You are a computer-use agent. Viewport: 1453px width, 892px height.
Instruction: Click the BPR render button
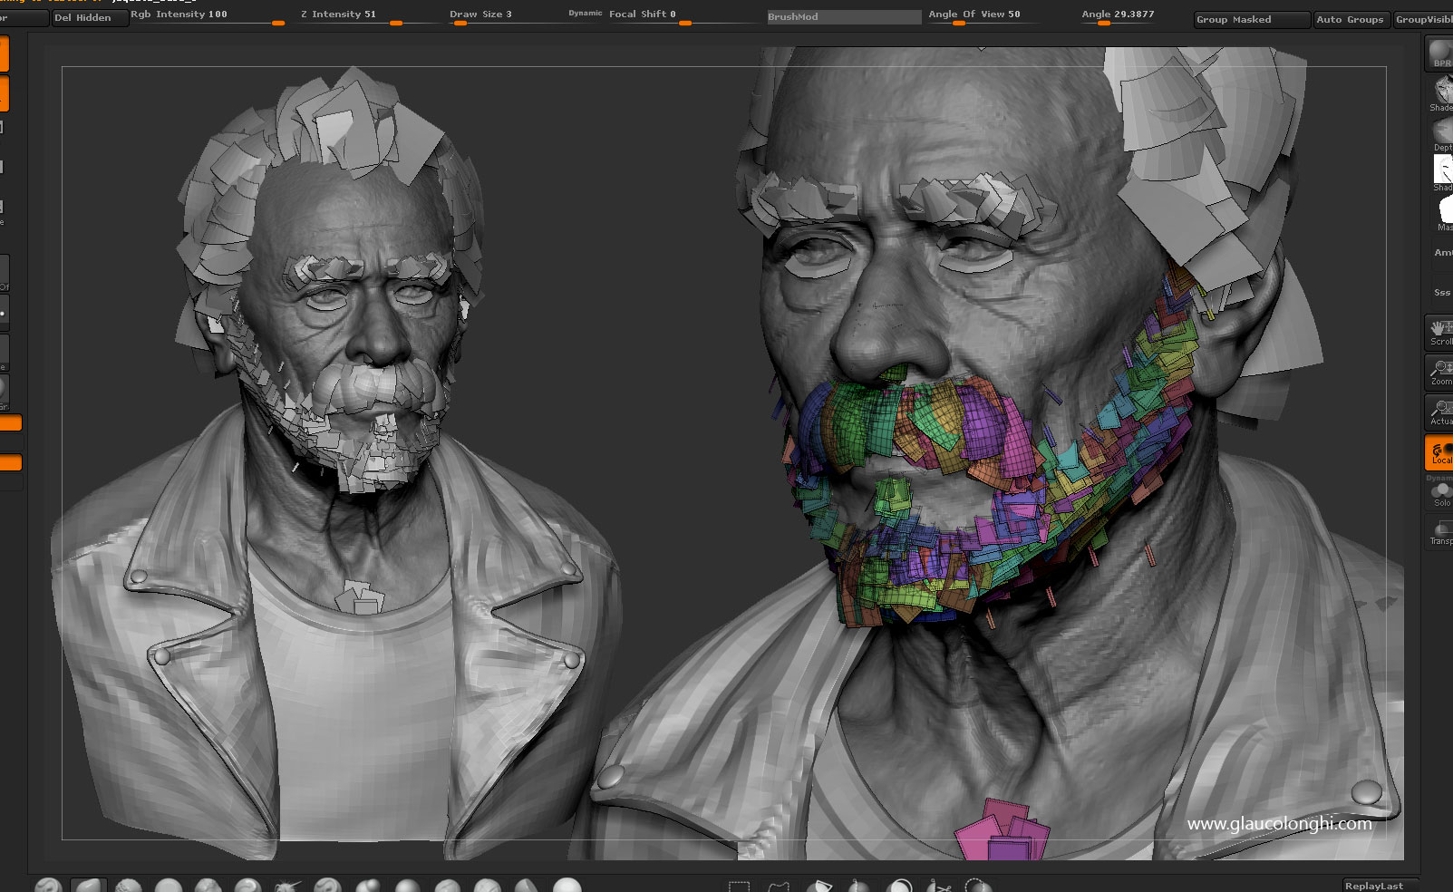pyautogui.click(x=1440, y=53)
